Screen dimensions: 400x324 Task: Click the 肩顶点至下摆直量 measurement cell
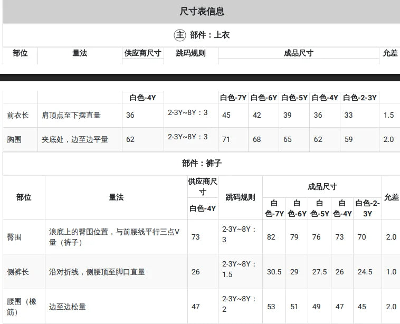(71, 116)
